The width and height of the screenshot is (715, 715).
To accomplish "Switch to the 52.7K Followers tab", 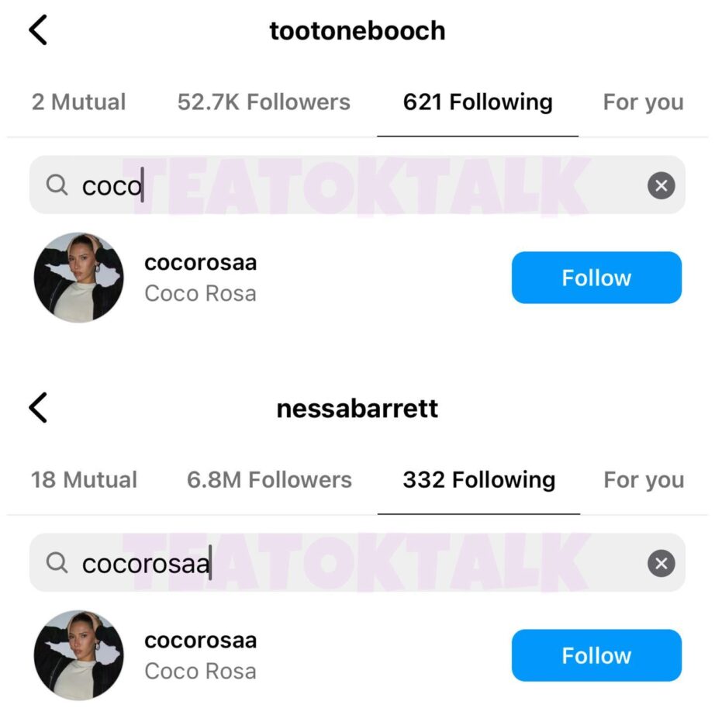I will coord(264,102).
